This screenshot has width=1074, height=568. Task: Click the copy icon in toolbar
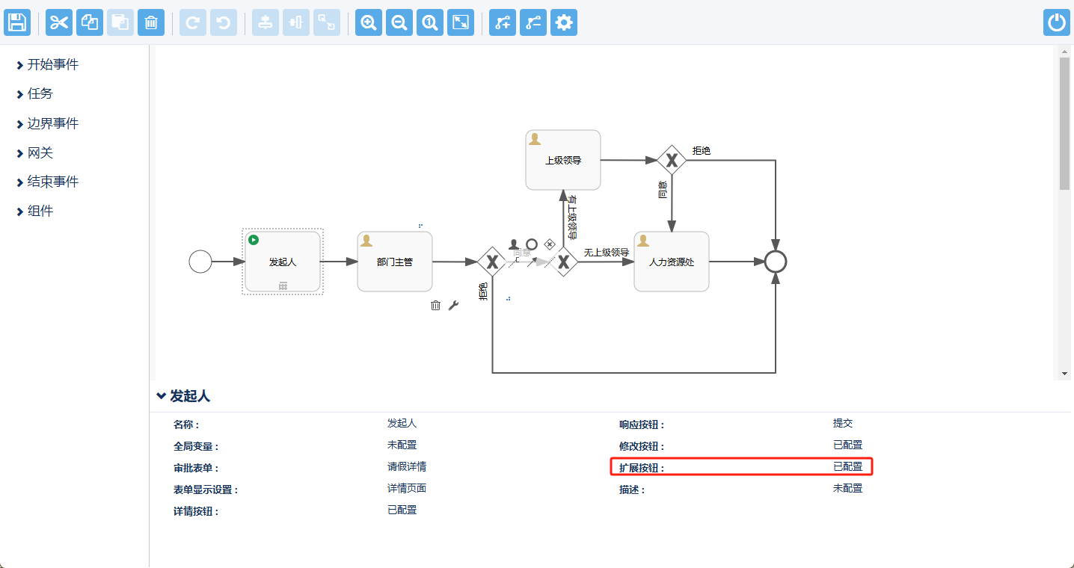[90, 22]
